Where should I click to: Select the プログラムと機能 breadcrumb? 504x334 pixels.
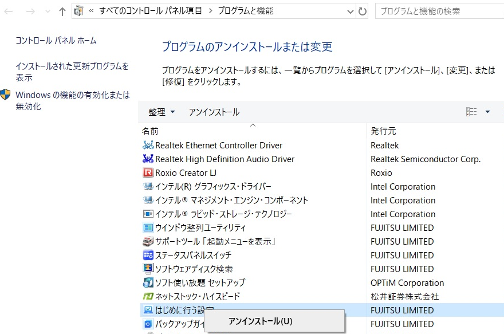click(x=246, y=11)
